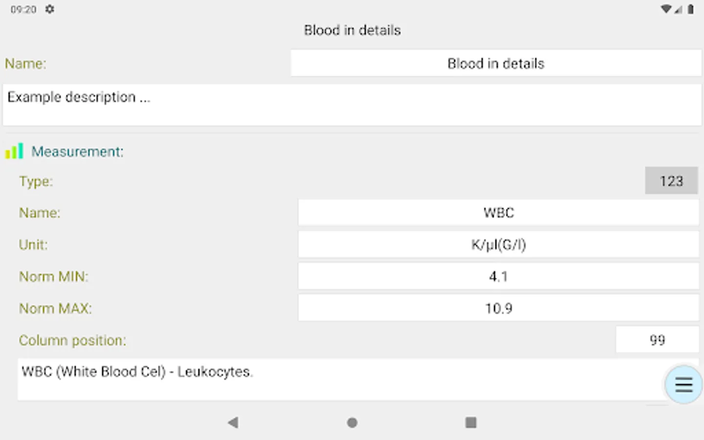Tap the recent apps square button
This screenshot has width=704, height=440.
[x=471, y=422]
